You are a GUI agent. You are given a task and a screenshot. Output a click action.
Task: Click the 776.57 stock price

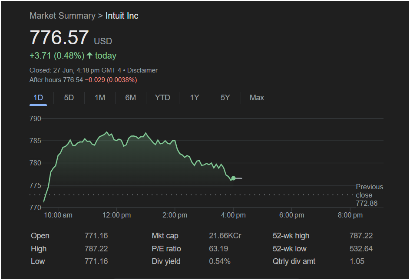pos(59,38)
